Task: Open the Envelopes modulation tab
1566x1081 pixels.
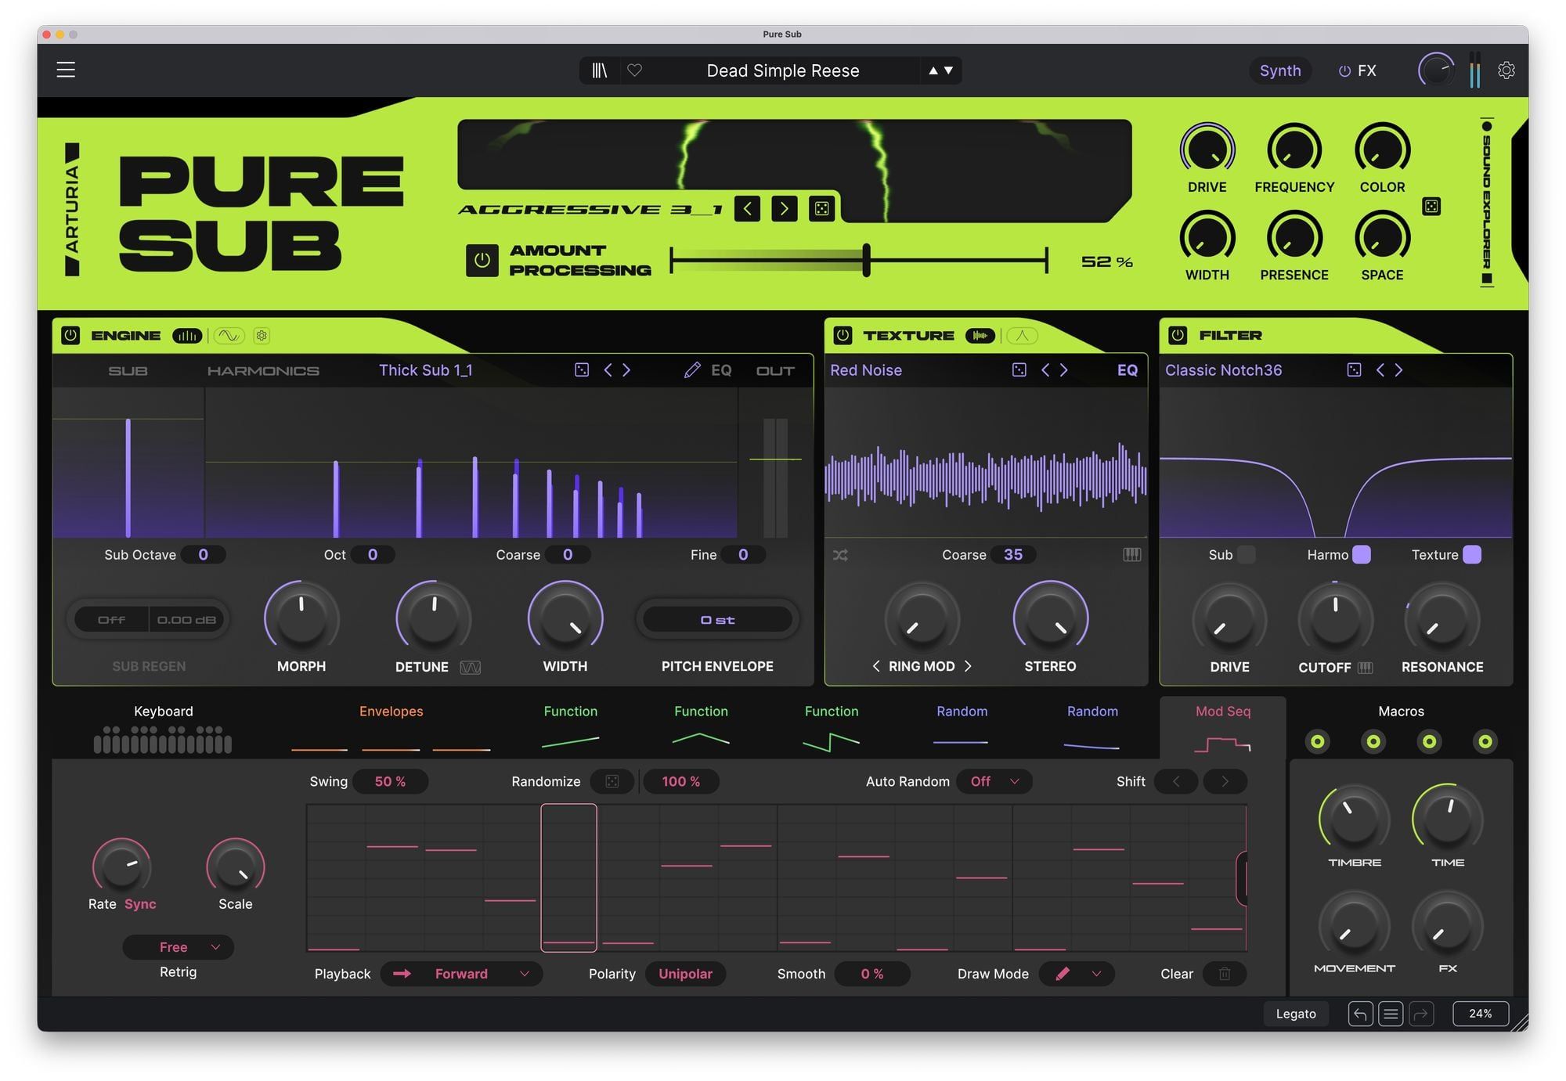Action: 391,730
